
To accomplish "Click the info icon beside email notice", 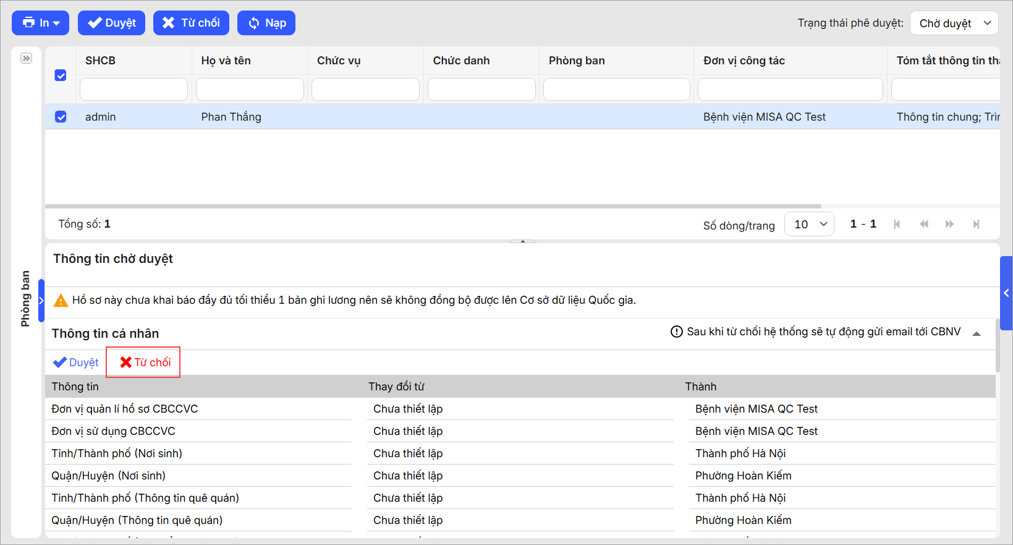I will (x=676, y=332).
